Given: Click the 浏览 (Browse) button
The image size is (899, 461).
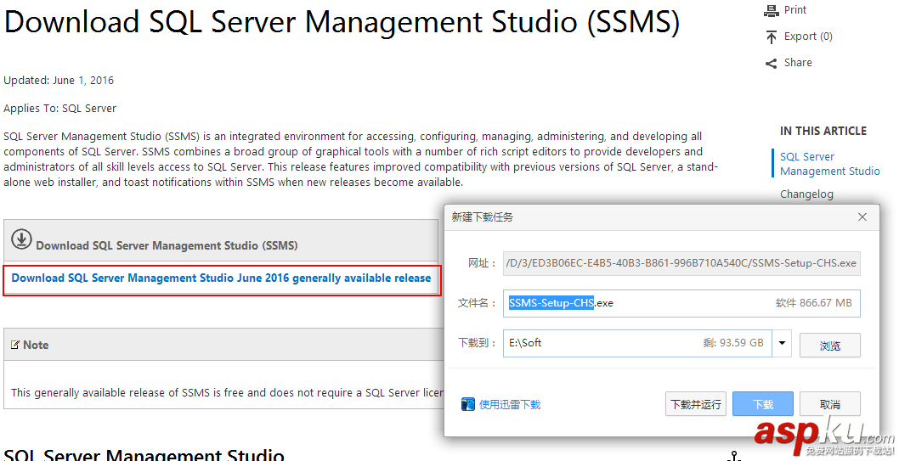Looking at the screenshot, I should [x=829, y=345].
